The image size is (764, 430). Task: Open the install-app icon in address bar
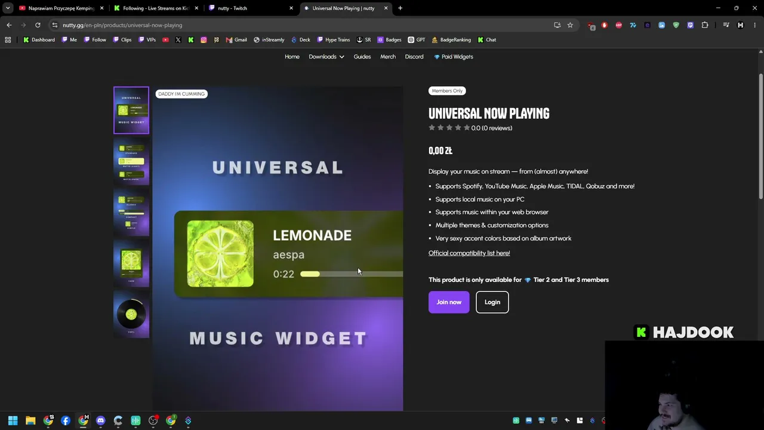557,25
